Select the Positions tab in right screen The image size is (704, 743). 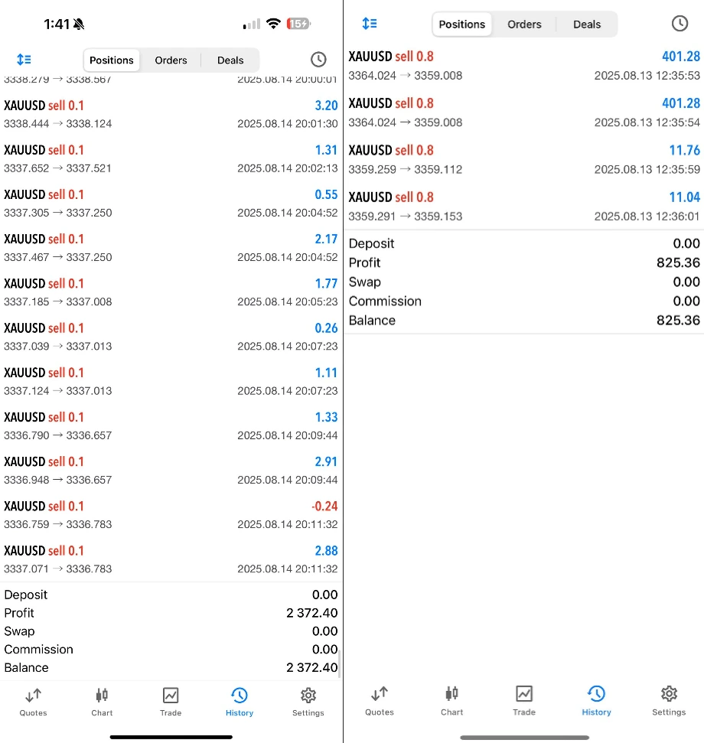tap(462, 24)
